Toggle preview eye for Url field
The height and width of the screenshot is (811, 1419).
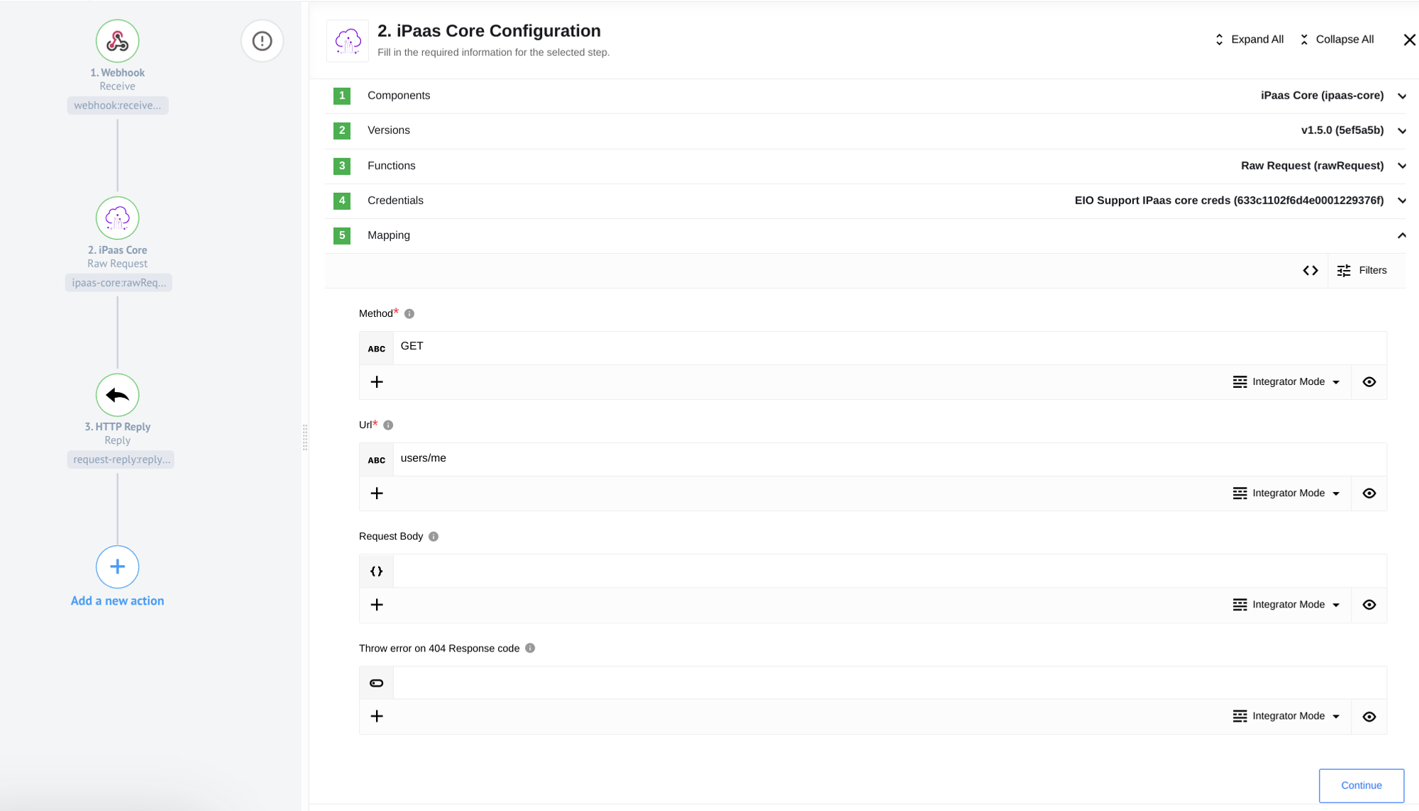click(x=1369, y=493)
